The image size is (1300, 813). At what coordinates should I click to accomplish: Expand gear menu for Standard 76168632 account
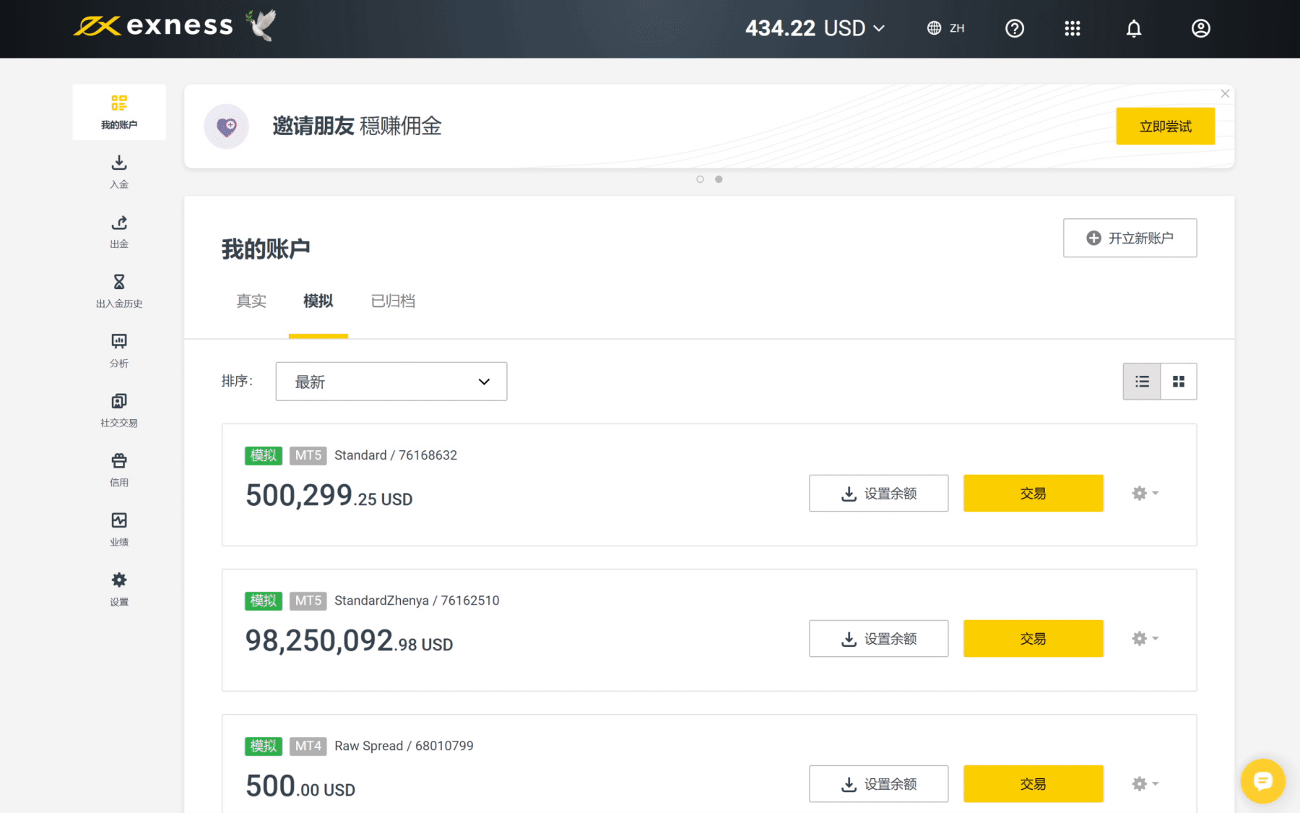point(1145,494)
